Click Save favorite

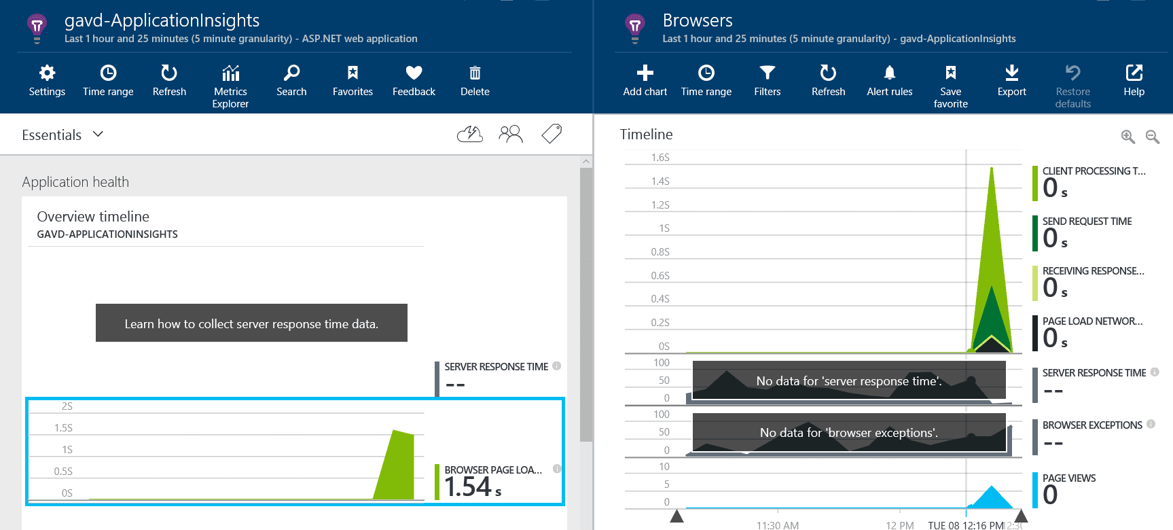click(951, 86)
